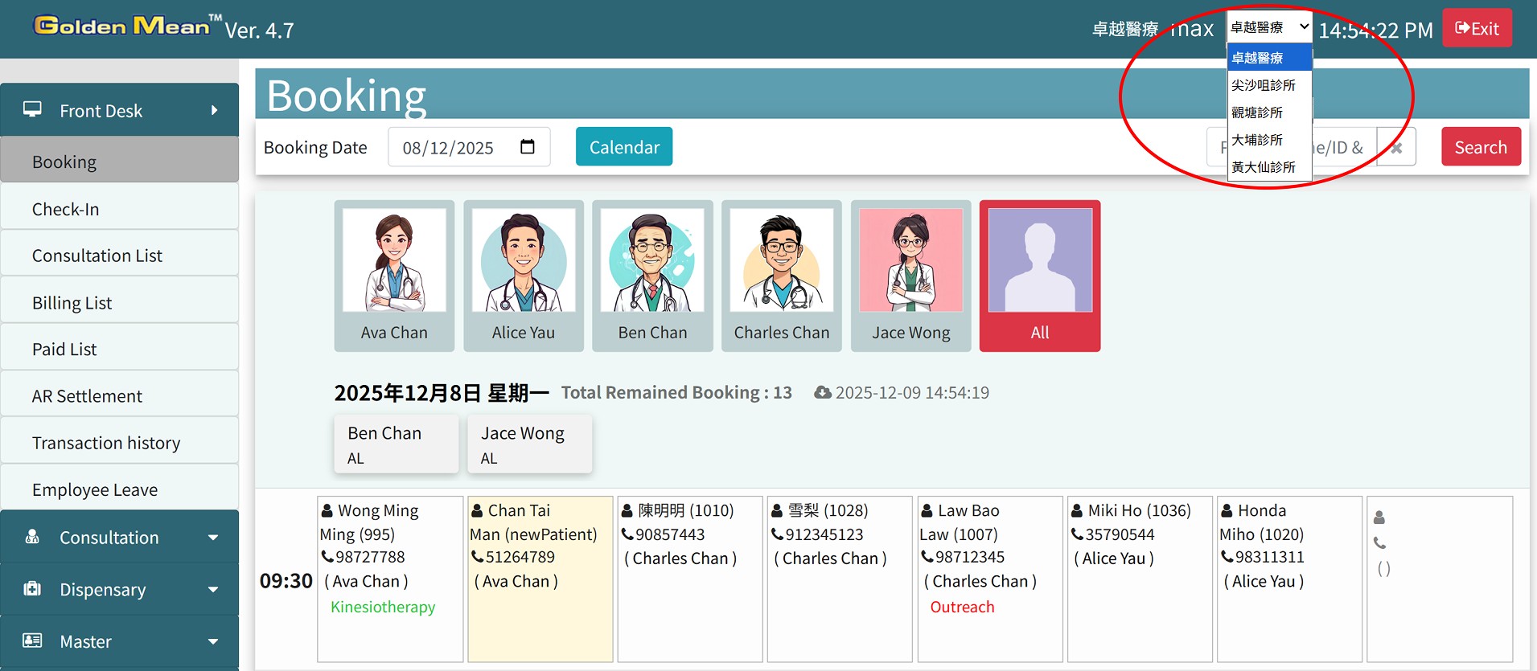
Task: Expand the Master section caret
Action: click(x=213, y=641)
